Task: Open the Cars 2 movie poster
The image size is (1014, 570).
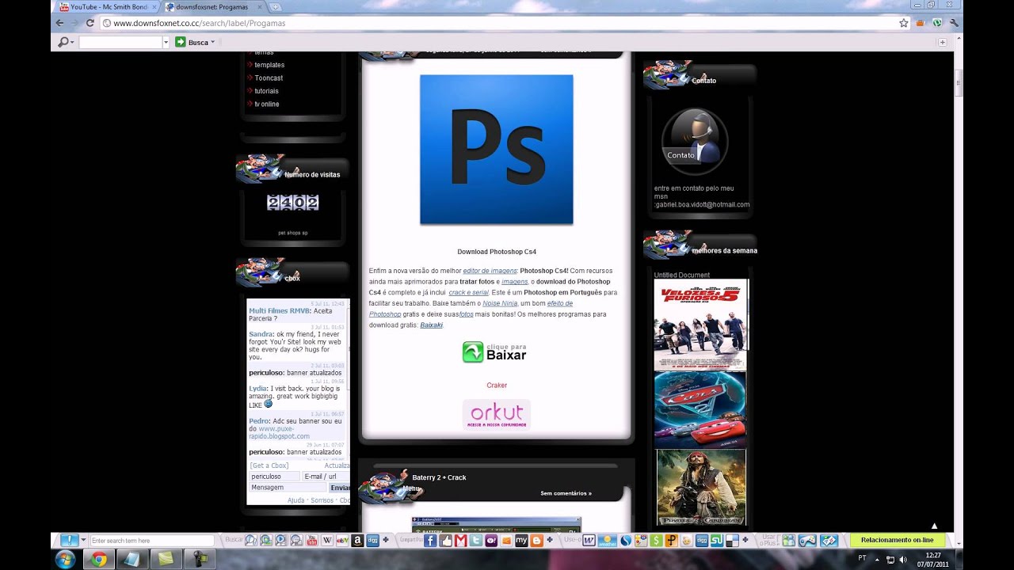Action: pyautogui.click(x=700, y=410)
